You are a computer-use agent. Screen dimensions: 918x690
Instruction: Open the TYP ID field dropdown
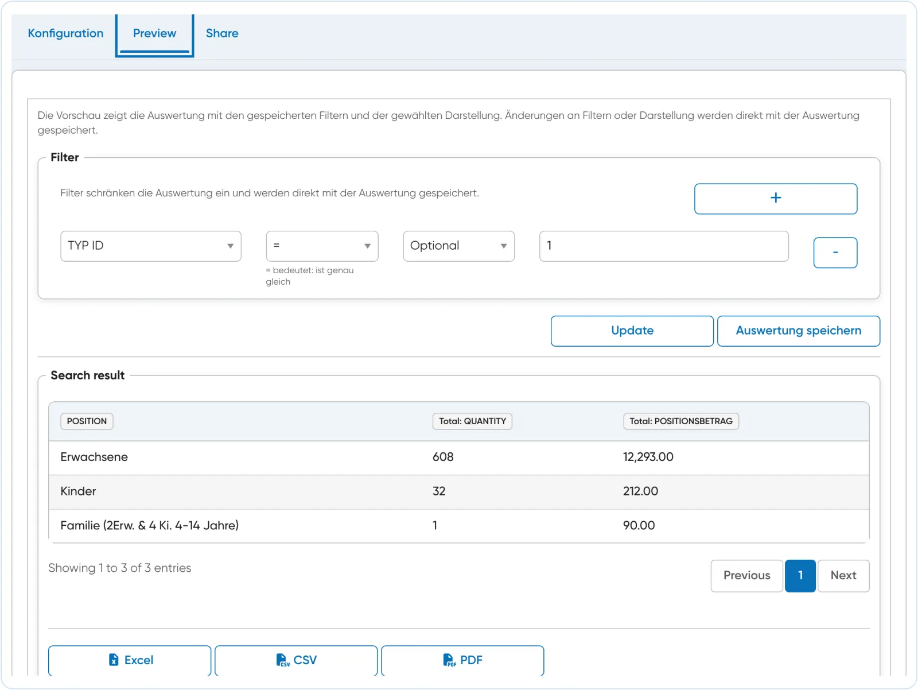pyautogui.click(x=151, y=246)
